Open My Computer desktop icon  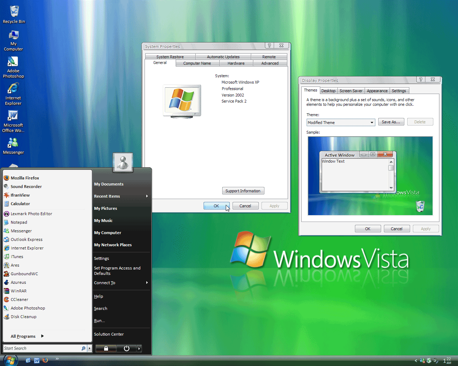click(x=14, y=41)
